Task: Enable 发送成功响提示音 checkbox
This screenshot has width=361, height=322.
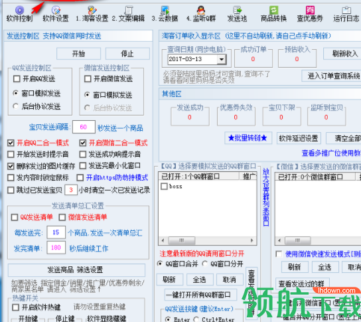Action: click(83, 154)
